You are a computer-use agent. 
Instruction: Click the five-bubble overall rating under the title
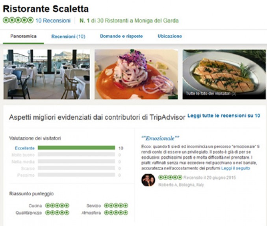pyautogui.click(x=18, y=20)
